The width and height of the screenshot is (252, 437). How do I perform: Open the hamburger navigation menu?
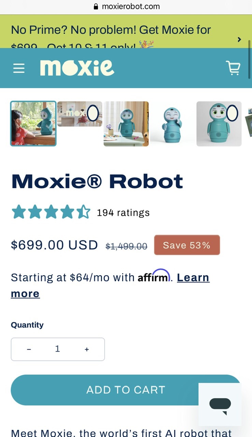coord(19,68)
